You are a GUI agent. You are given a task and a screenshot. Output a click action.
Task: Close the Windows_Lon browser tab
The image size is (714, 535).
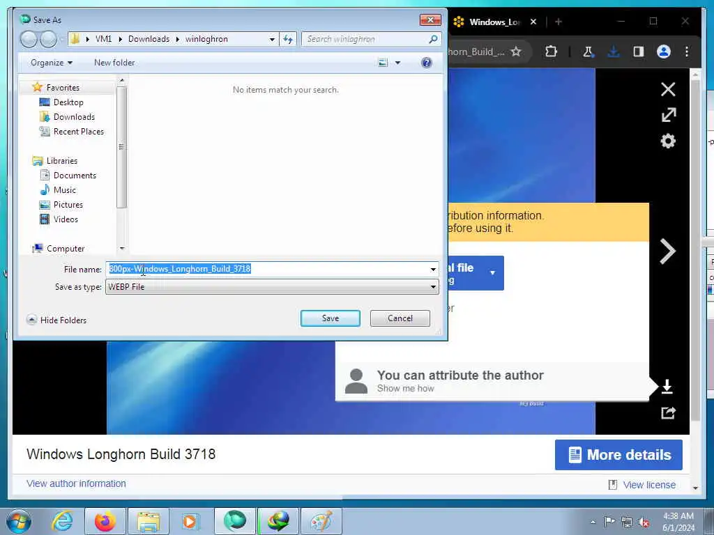tap(533, 22)
